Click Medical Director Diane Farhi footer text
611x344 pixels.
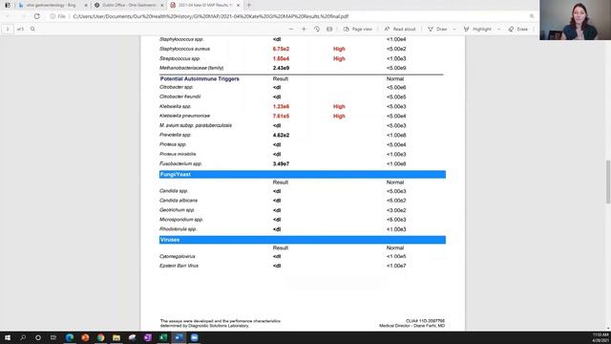[x=411, y=326]
